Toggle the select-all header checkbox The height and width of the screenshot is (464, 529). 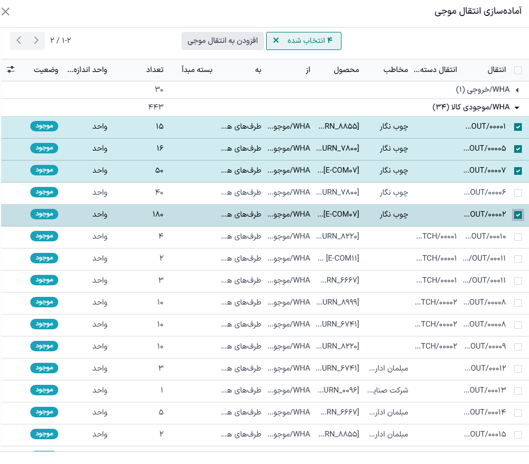[x=517, y=70]
